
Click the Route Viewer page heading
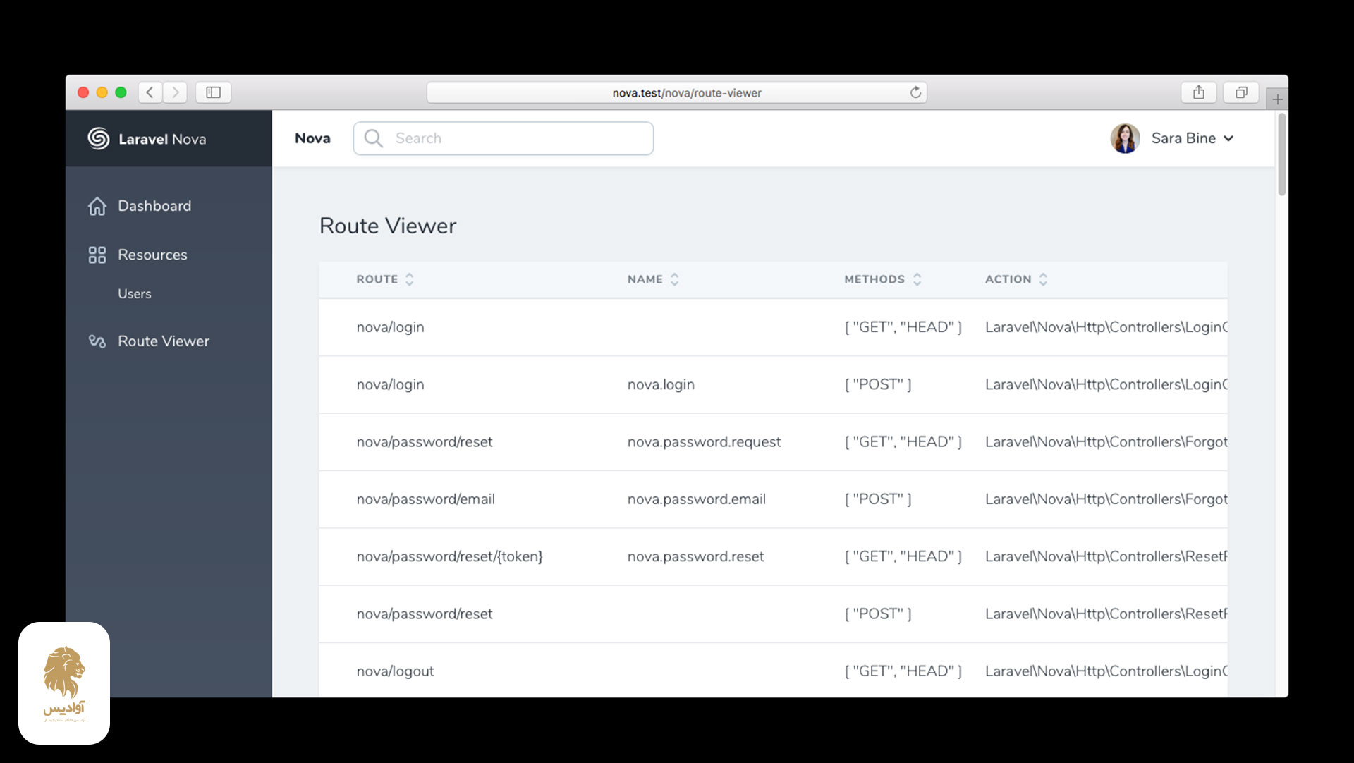click(x=388, y=226)
